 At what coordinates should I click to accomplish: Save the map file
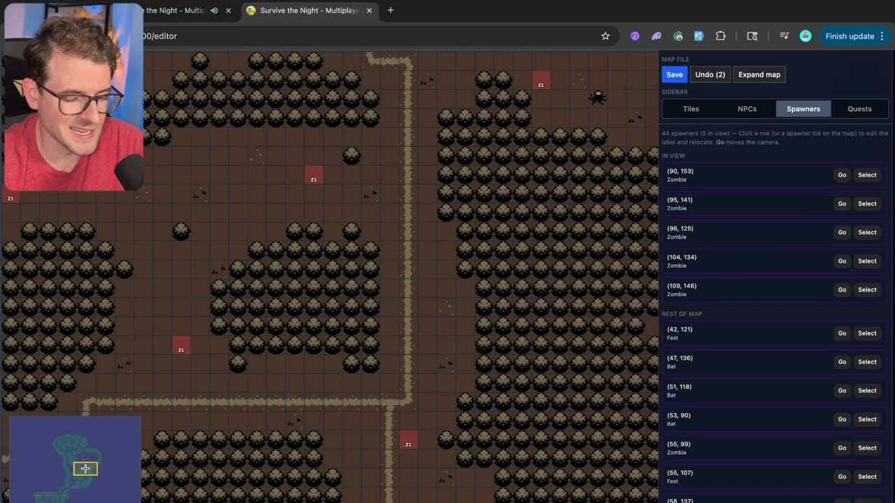coord(673,74)
